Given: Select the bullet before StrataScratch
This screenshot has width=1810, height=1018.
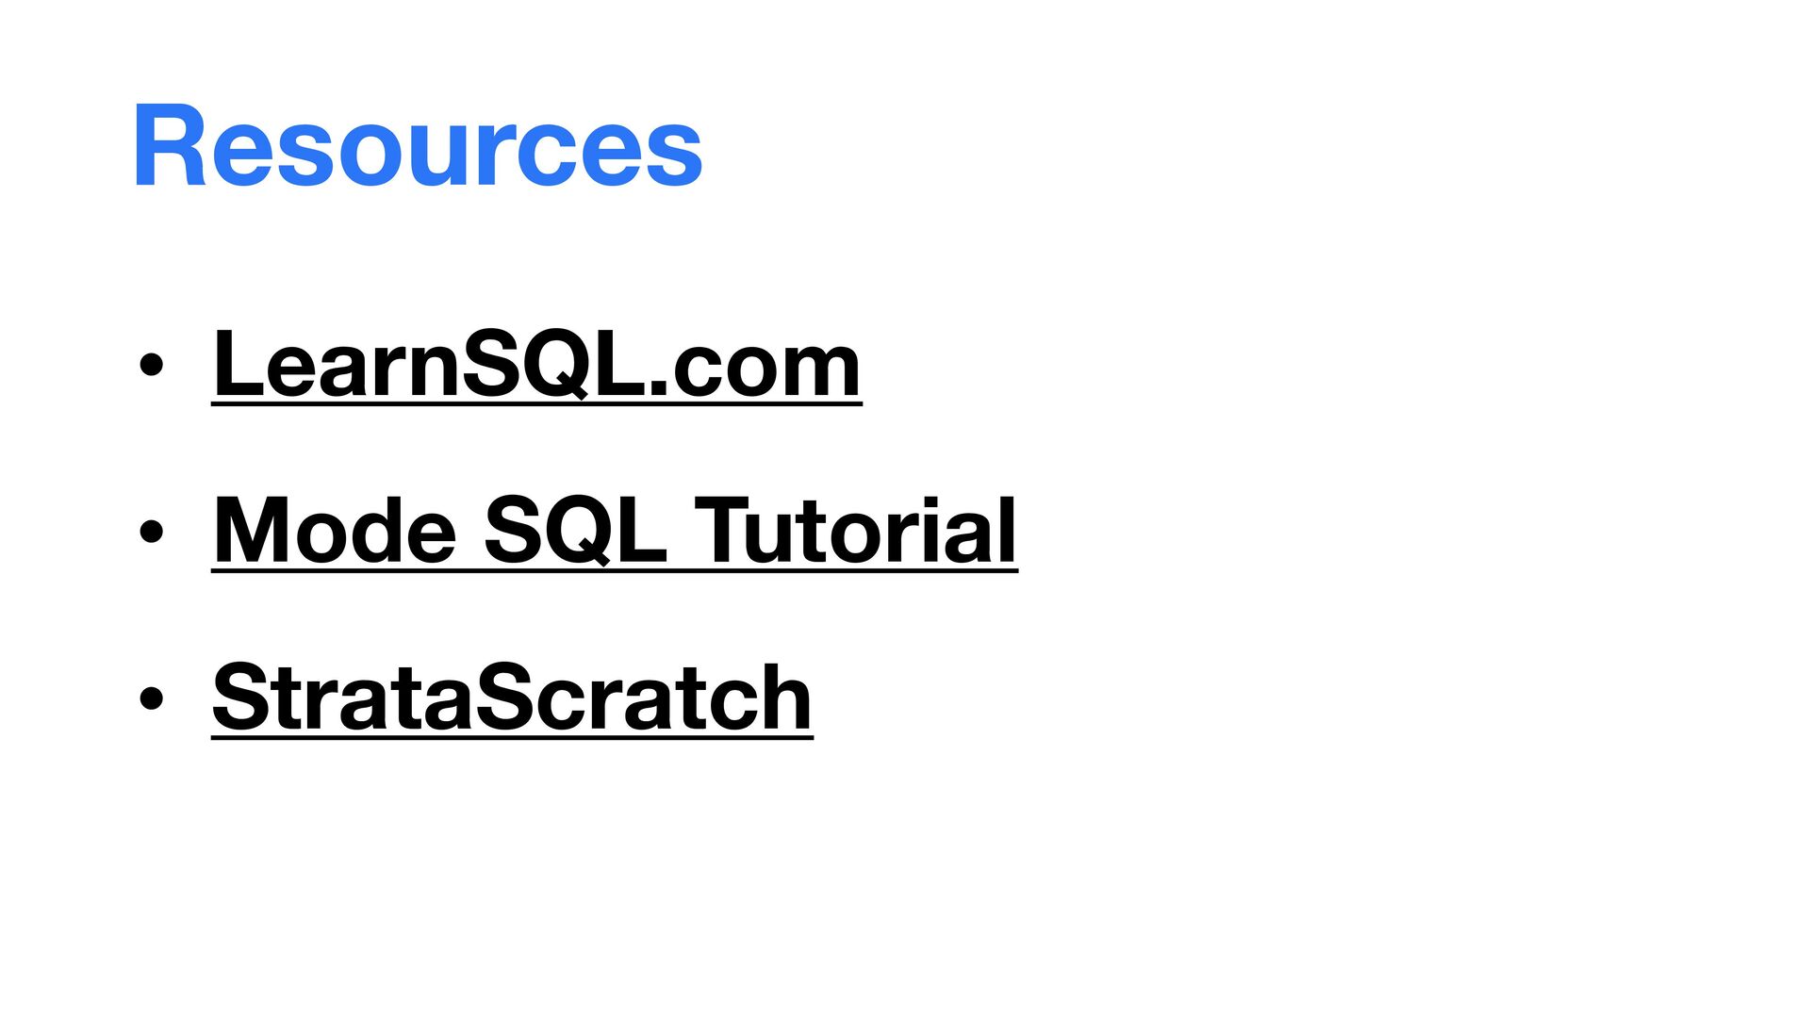Looking at the screenshot, I should (x=151, y=698).
